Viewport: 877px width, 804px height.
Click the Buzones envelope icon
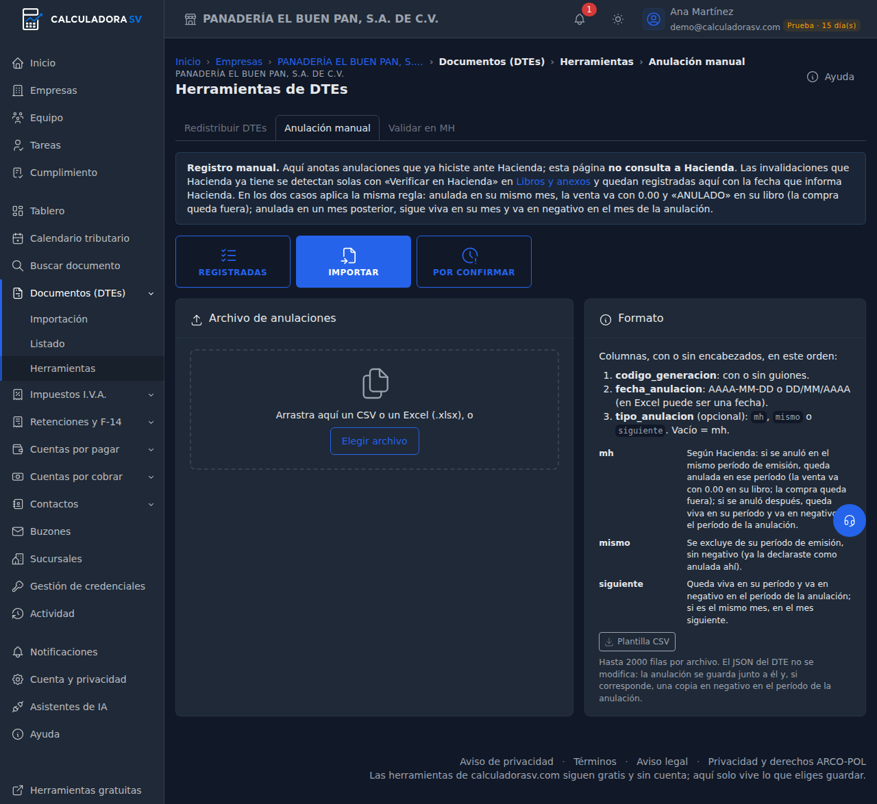[x=18, y=531]
